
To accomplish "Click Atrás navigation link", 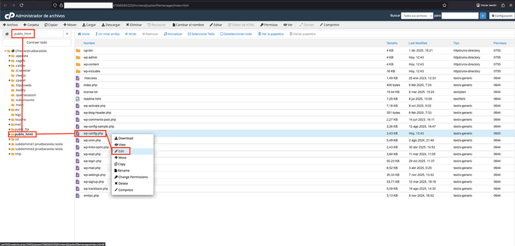I will (x=131, y=34).
